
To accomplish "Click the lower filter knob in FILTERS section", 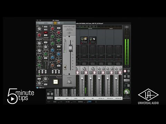I will (x=39, y=83).
